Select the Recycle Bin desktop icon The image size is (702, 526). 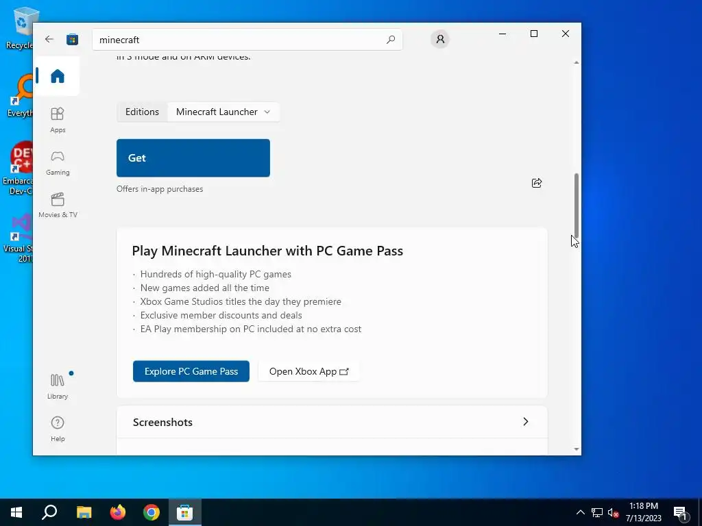19,28
